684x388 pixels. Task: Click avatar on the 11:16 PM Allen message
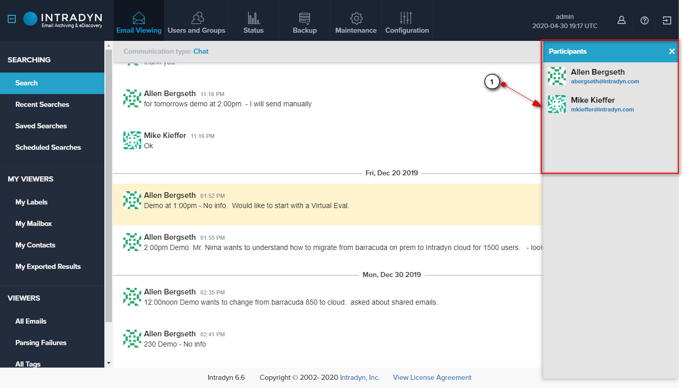point(133,98)
